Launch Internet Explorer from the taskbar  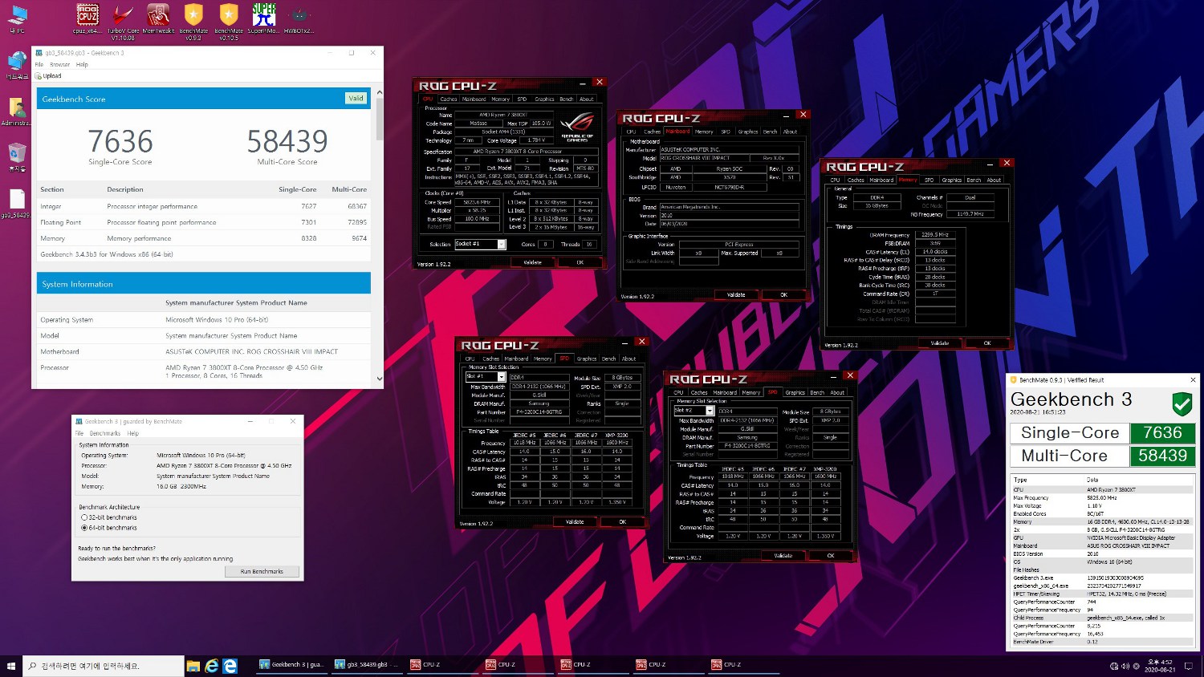[x=211, y=666]
